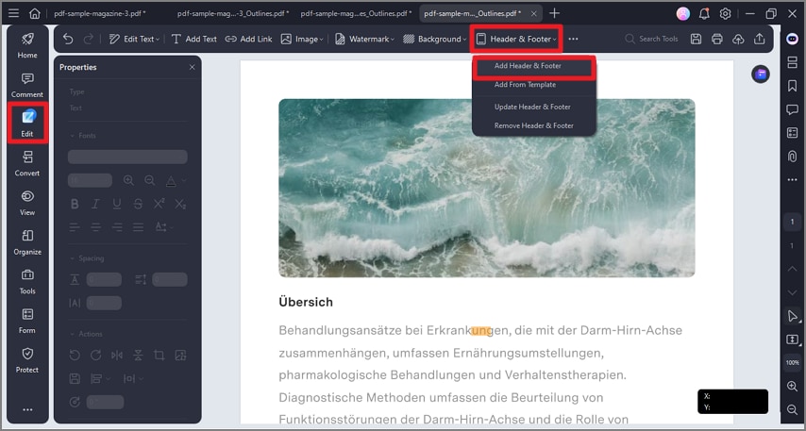
Task: Click the 100% zoom level
Action: (x=792, y=363)
